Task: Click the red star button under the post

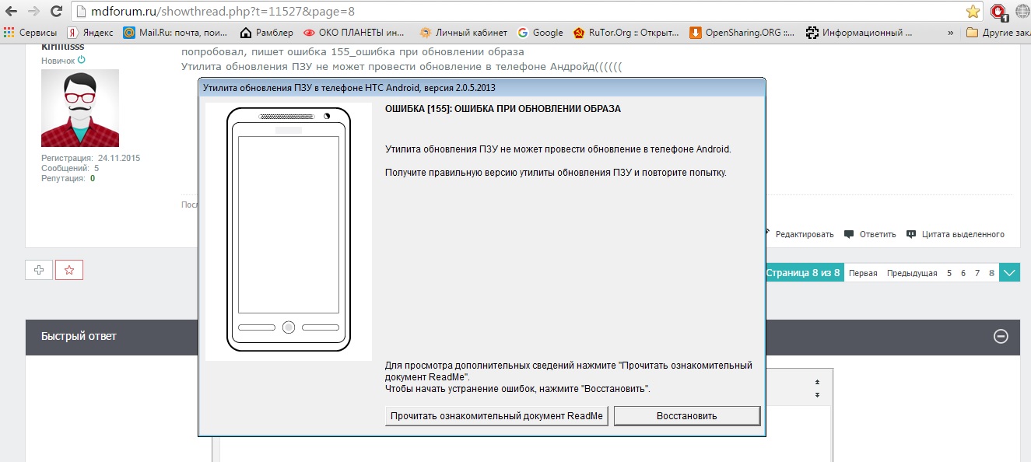Action: [69, 270]
